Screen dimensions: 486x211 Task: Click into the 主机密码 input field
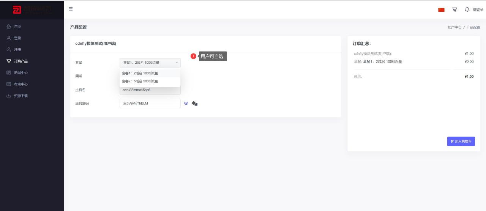tap(150, 103)
